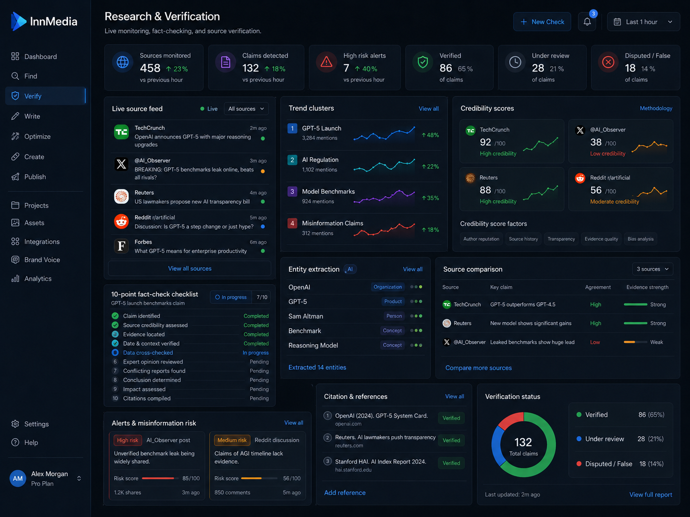Click the Brand Voice sidebar icon
The height and width of the screenshot is (517, 690).
pos(15,260)
